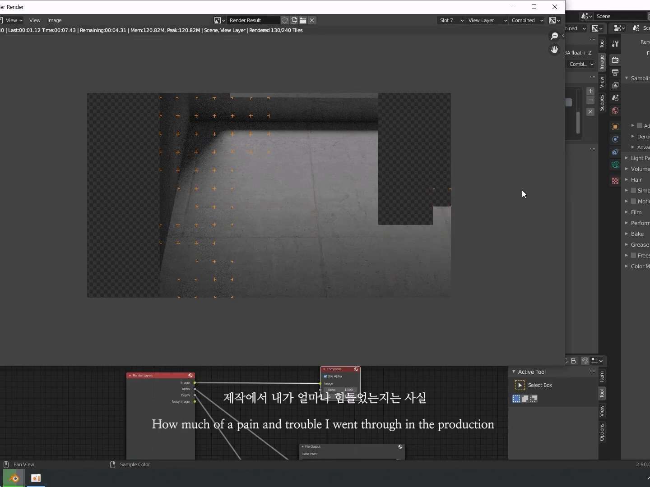Image resolution: width=650 pixels, height=487 pixels.
Task: Click the fake user shield icon
Action: (285, 20)
